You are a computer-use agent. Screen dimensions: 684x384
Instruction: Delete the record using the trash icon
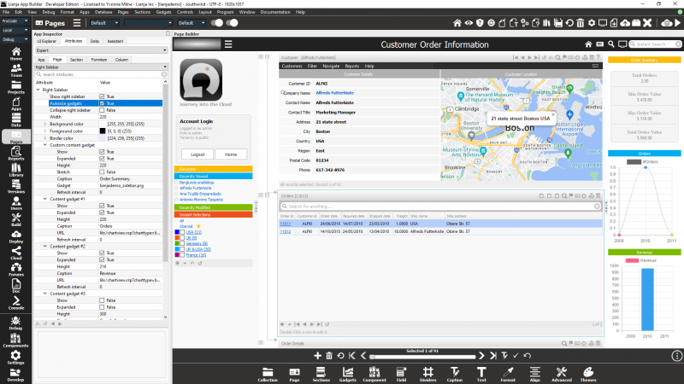329,355
